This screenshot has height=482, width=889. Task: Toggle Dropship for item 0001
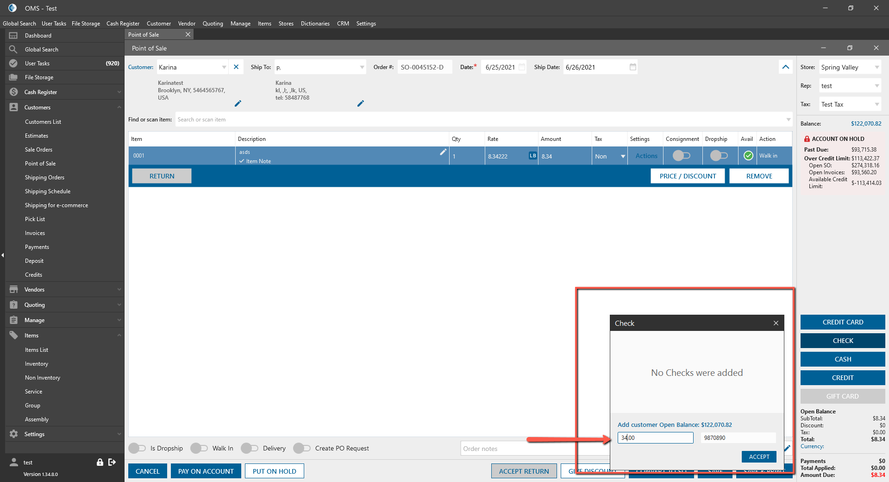[x=719, y=156]
